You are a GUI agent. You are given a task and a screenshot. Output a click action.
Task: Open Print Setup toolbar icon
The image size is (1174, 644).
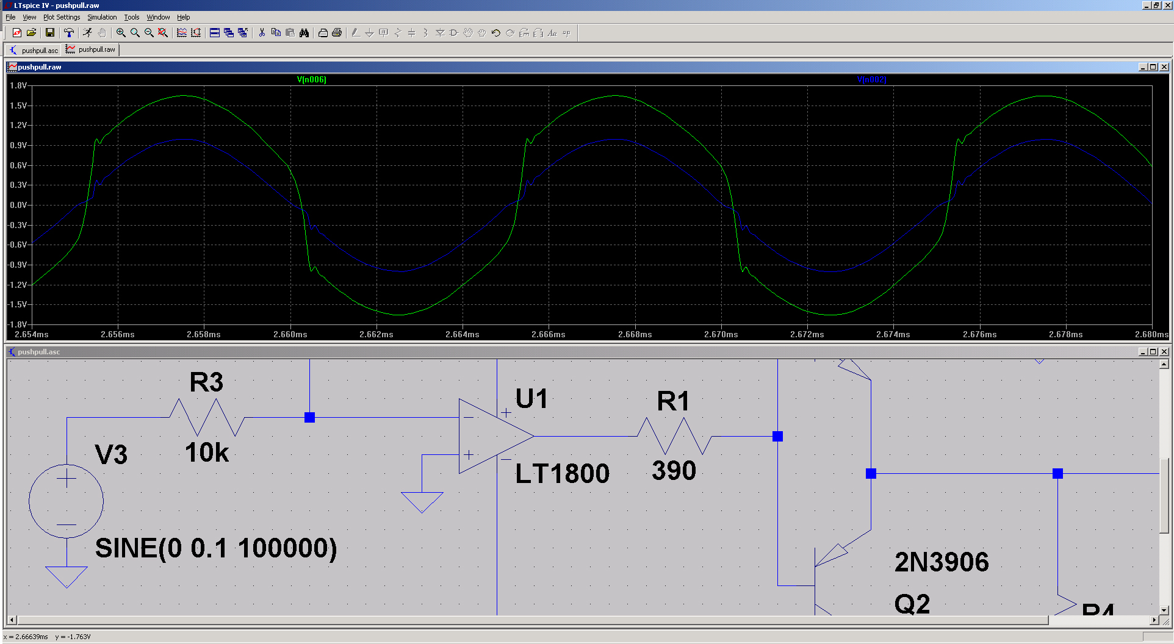[323, 33]
